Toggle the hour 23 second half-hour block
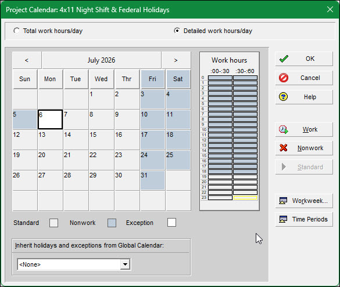The width and height of the screenshot is (340, 287). click(245, 198)
